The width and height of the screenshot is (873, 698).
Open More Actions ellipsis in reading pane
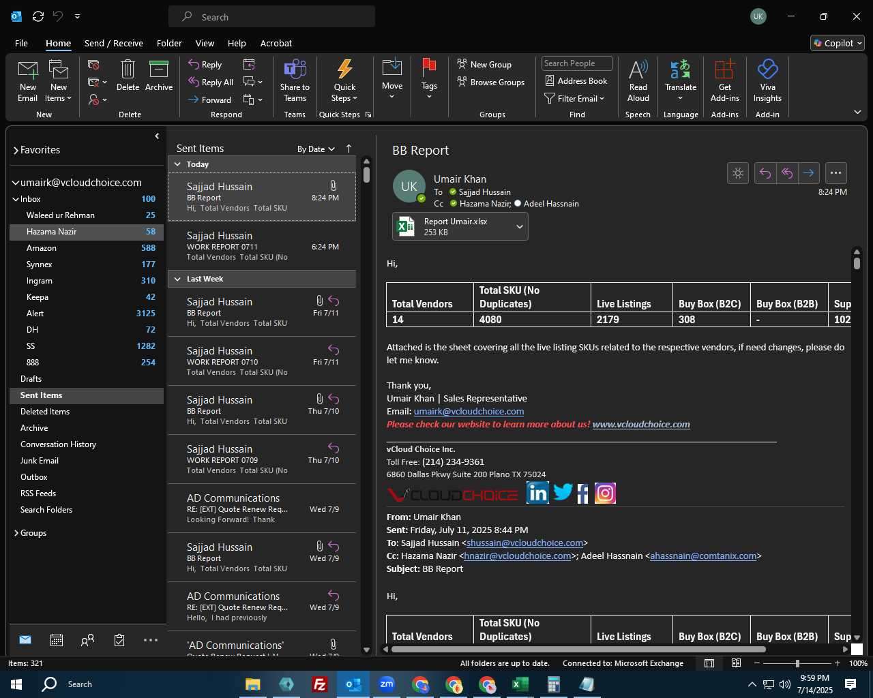pos(836,173)
